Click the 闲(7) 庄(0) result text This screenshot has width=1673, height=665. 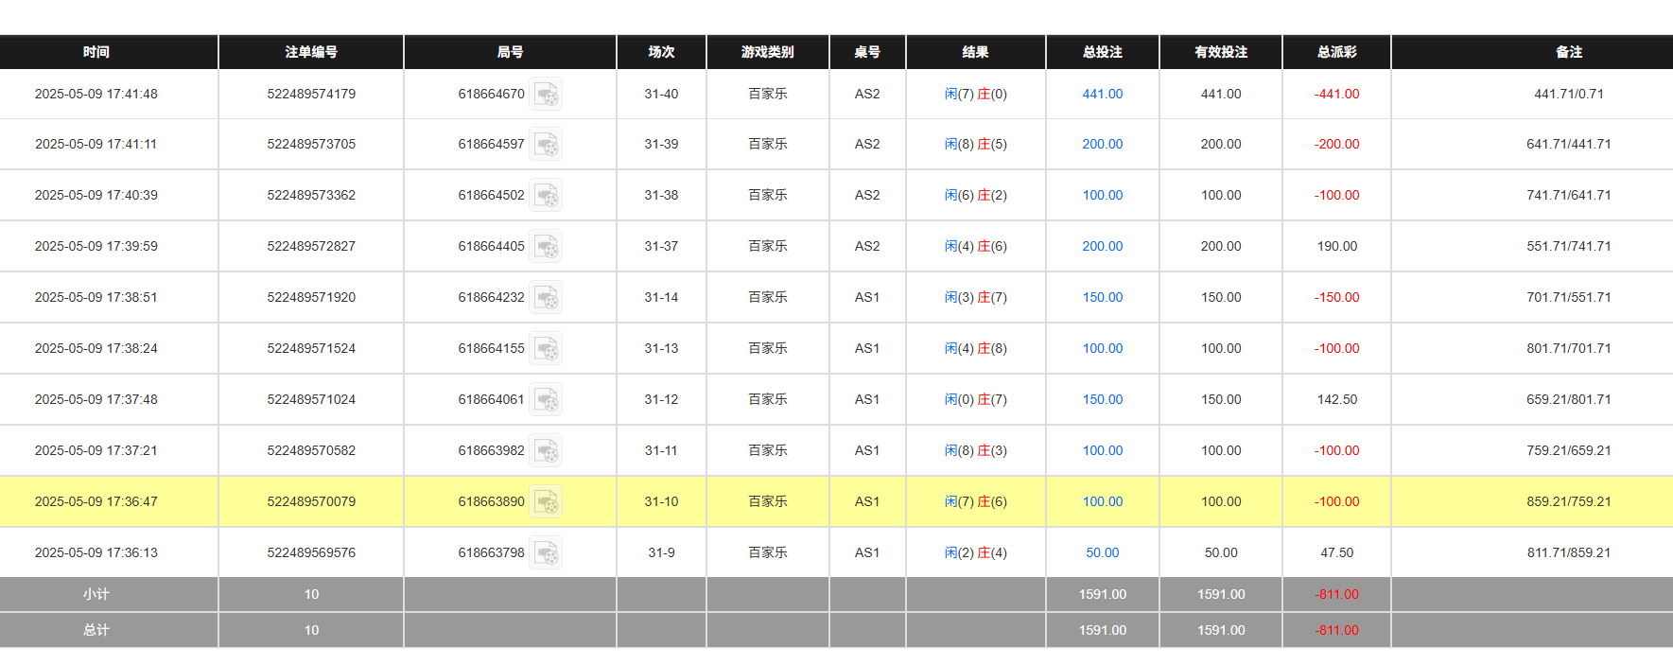(975, 94)
